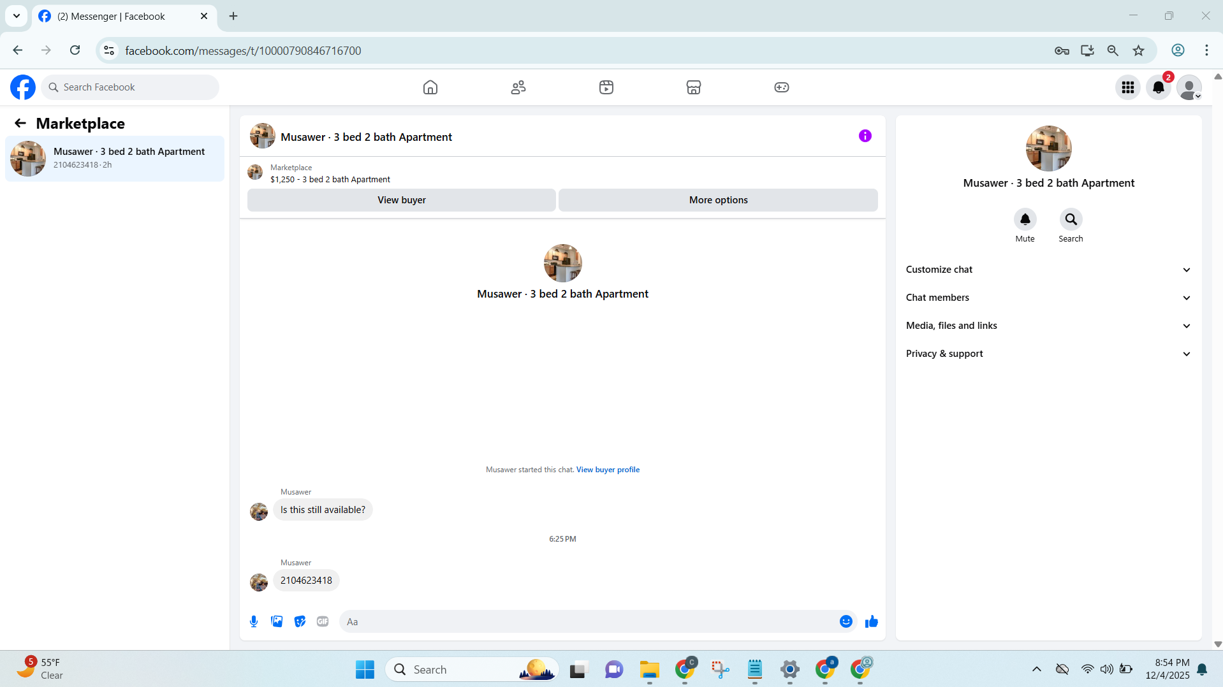Record a voice clip with microphone icon
This screenshot has width=1223, height=687.
(x=254, y=621)
